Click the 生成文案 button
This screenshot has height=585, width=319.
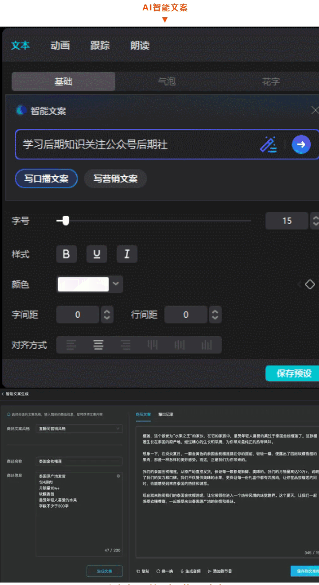pos(104,571)
